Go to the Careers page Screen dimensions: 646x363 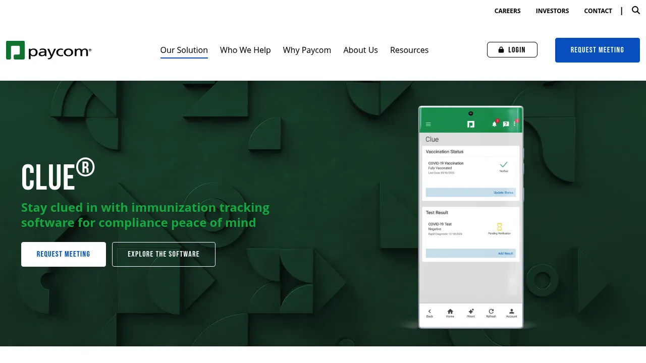click(x=507, y=11)
